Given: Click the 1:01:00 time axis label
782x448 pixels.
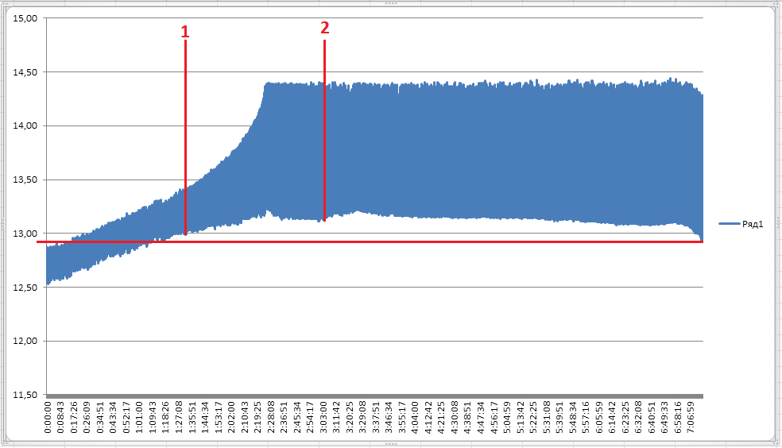Looking at the screenshot, I should point(139,417).
